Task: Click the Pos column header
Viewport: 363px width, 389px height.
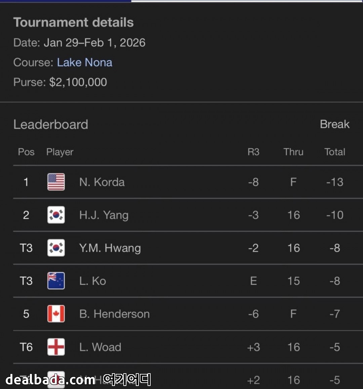Action: [x=26, y=152]
